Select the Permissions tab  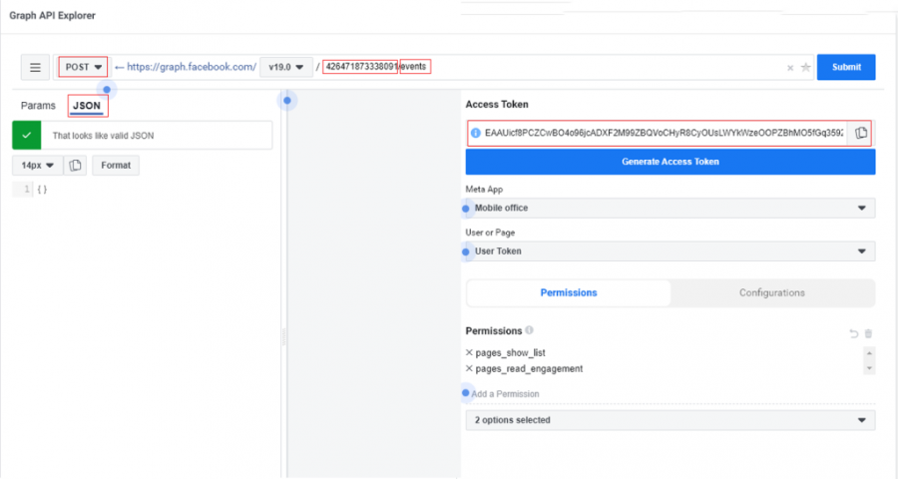pyautogui.click(x=568, y=292)
